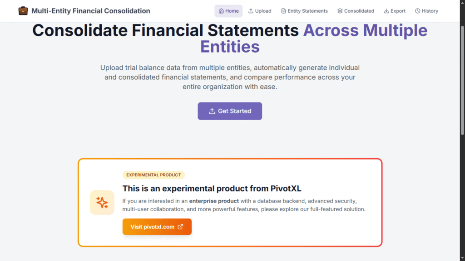Click the stacked layers icon beside Consolidated
This screenshot has width=465, height=261.
[x=340, y=11]
